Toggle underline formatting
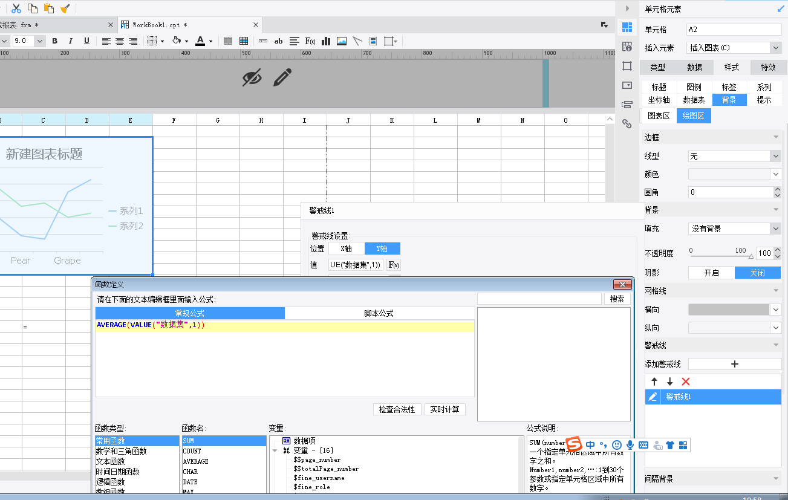Screen dimensions: 788x500 click(x=86, y=41)
